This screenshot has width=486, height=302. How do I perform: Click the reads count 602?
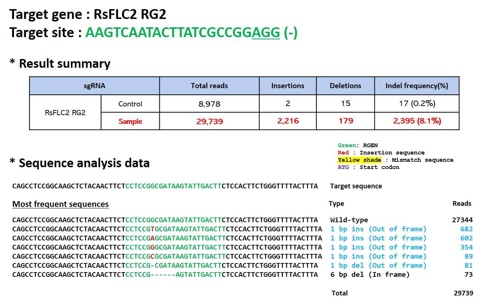point(467,238)
